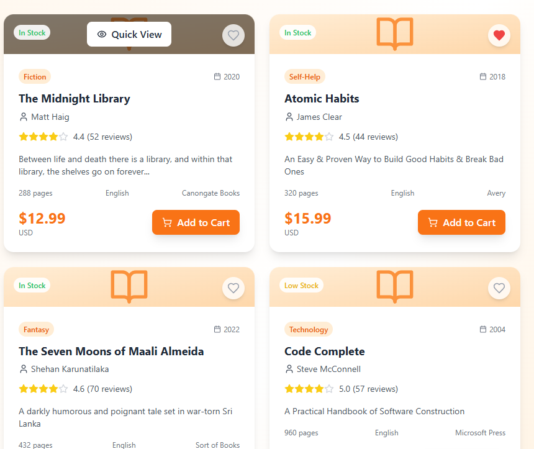Click the calendar icon next to 2018
Screen dimensions: 534x449
point(483,77)
